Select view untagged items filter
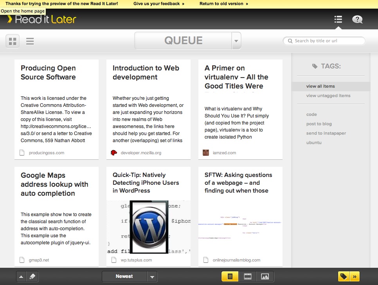Image resolution: width=378 pixels, height=285 pixels. [x=328, y=96]
